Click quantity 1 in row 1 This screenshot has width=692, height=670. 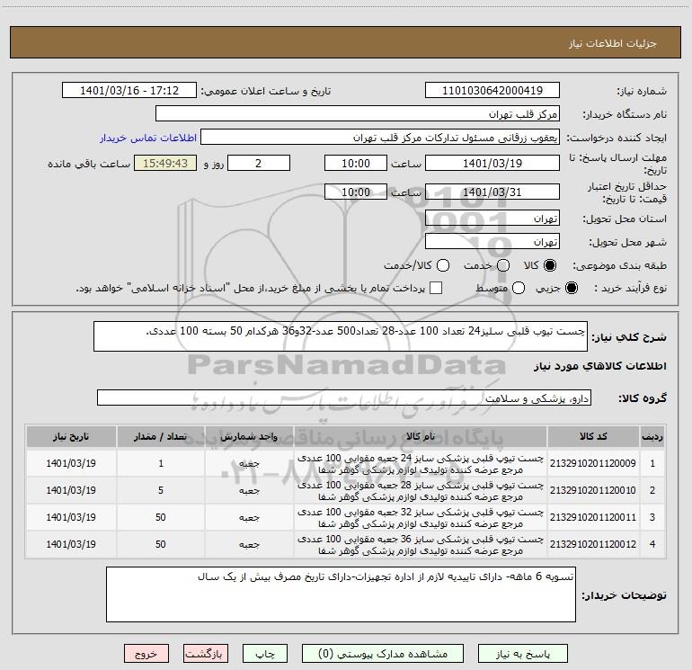point(161,463)
